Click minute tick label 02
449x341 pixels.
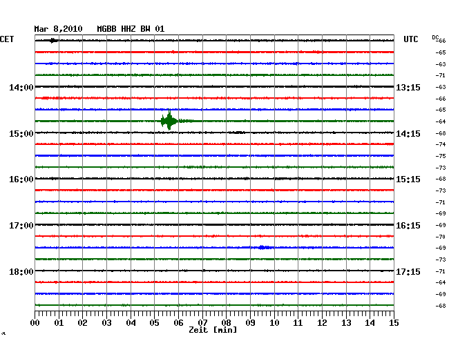point(82,323)
